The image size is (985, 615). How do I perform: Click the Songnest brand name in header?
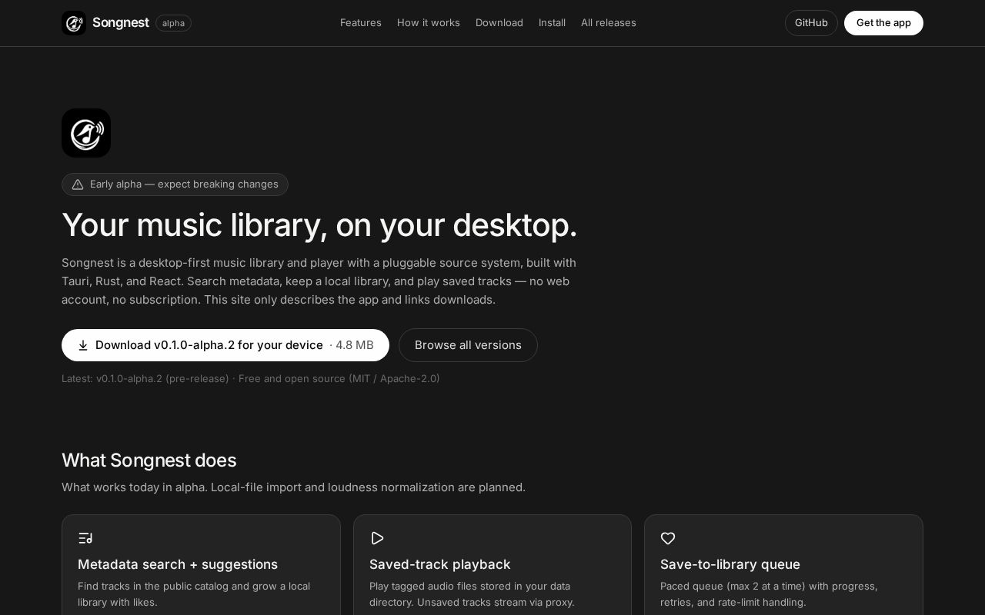tap(121, 23)
